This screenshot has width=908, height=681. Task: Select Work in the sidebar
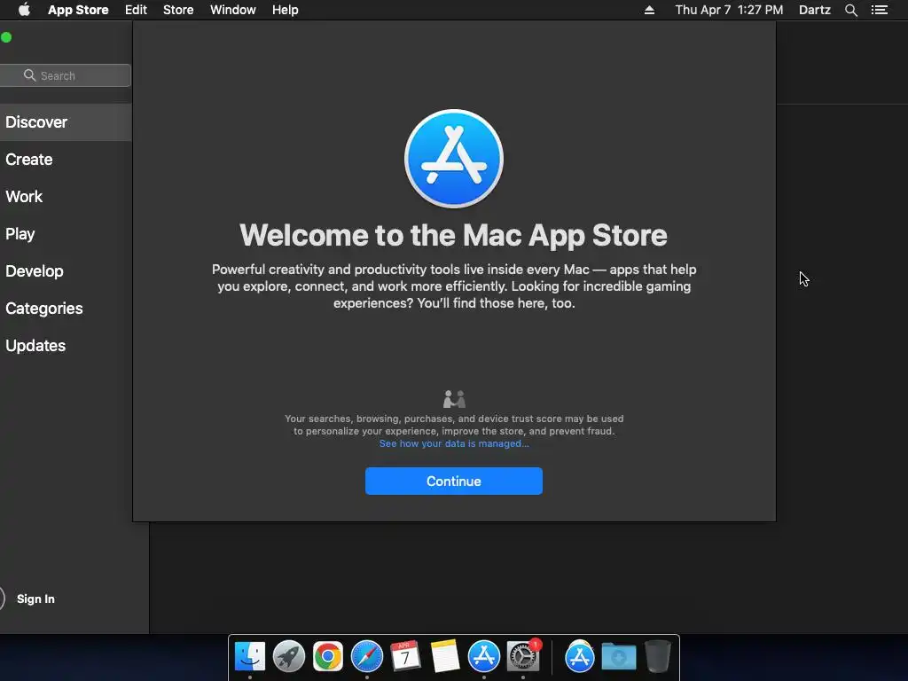click(66, 196)
